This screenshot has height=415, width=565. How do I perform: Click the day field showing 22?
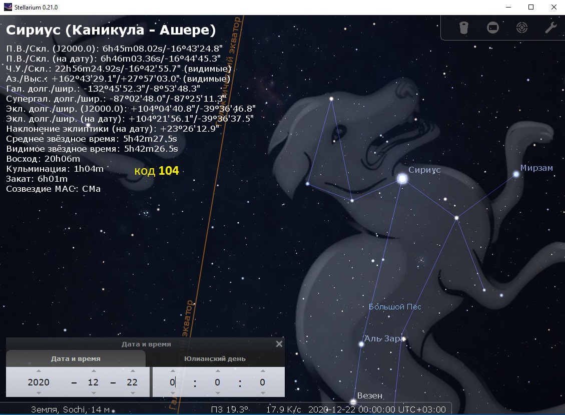click(x=132, y=382)
